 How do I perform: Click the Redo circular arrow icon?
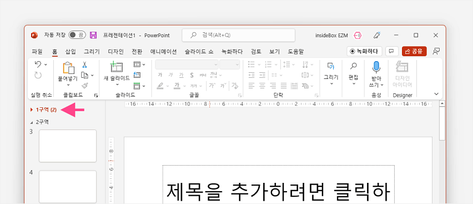pos(38,75)
